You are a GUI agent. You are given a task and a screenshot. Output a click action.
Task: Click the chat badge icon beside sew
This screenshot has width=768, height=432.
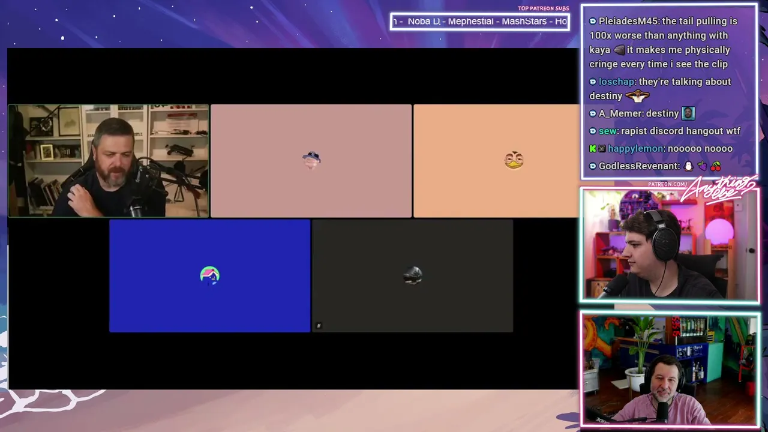coord(593,131)
